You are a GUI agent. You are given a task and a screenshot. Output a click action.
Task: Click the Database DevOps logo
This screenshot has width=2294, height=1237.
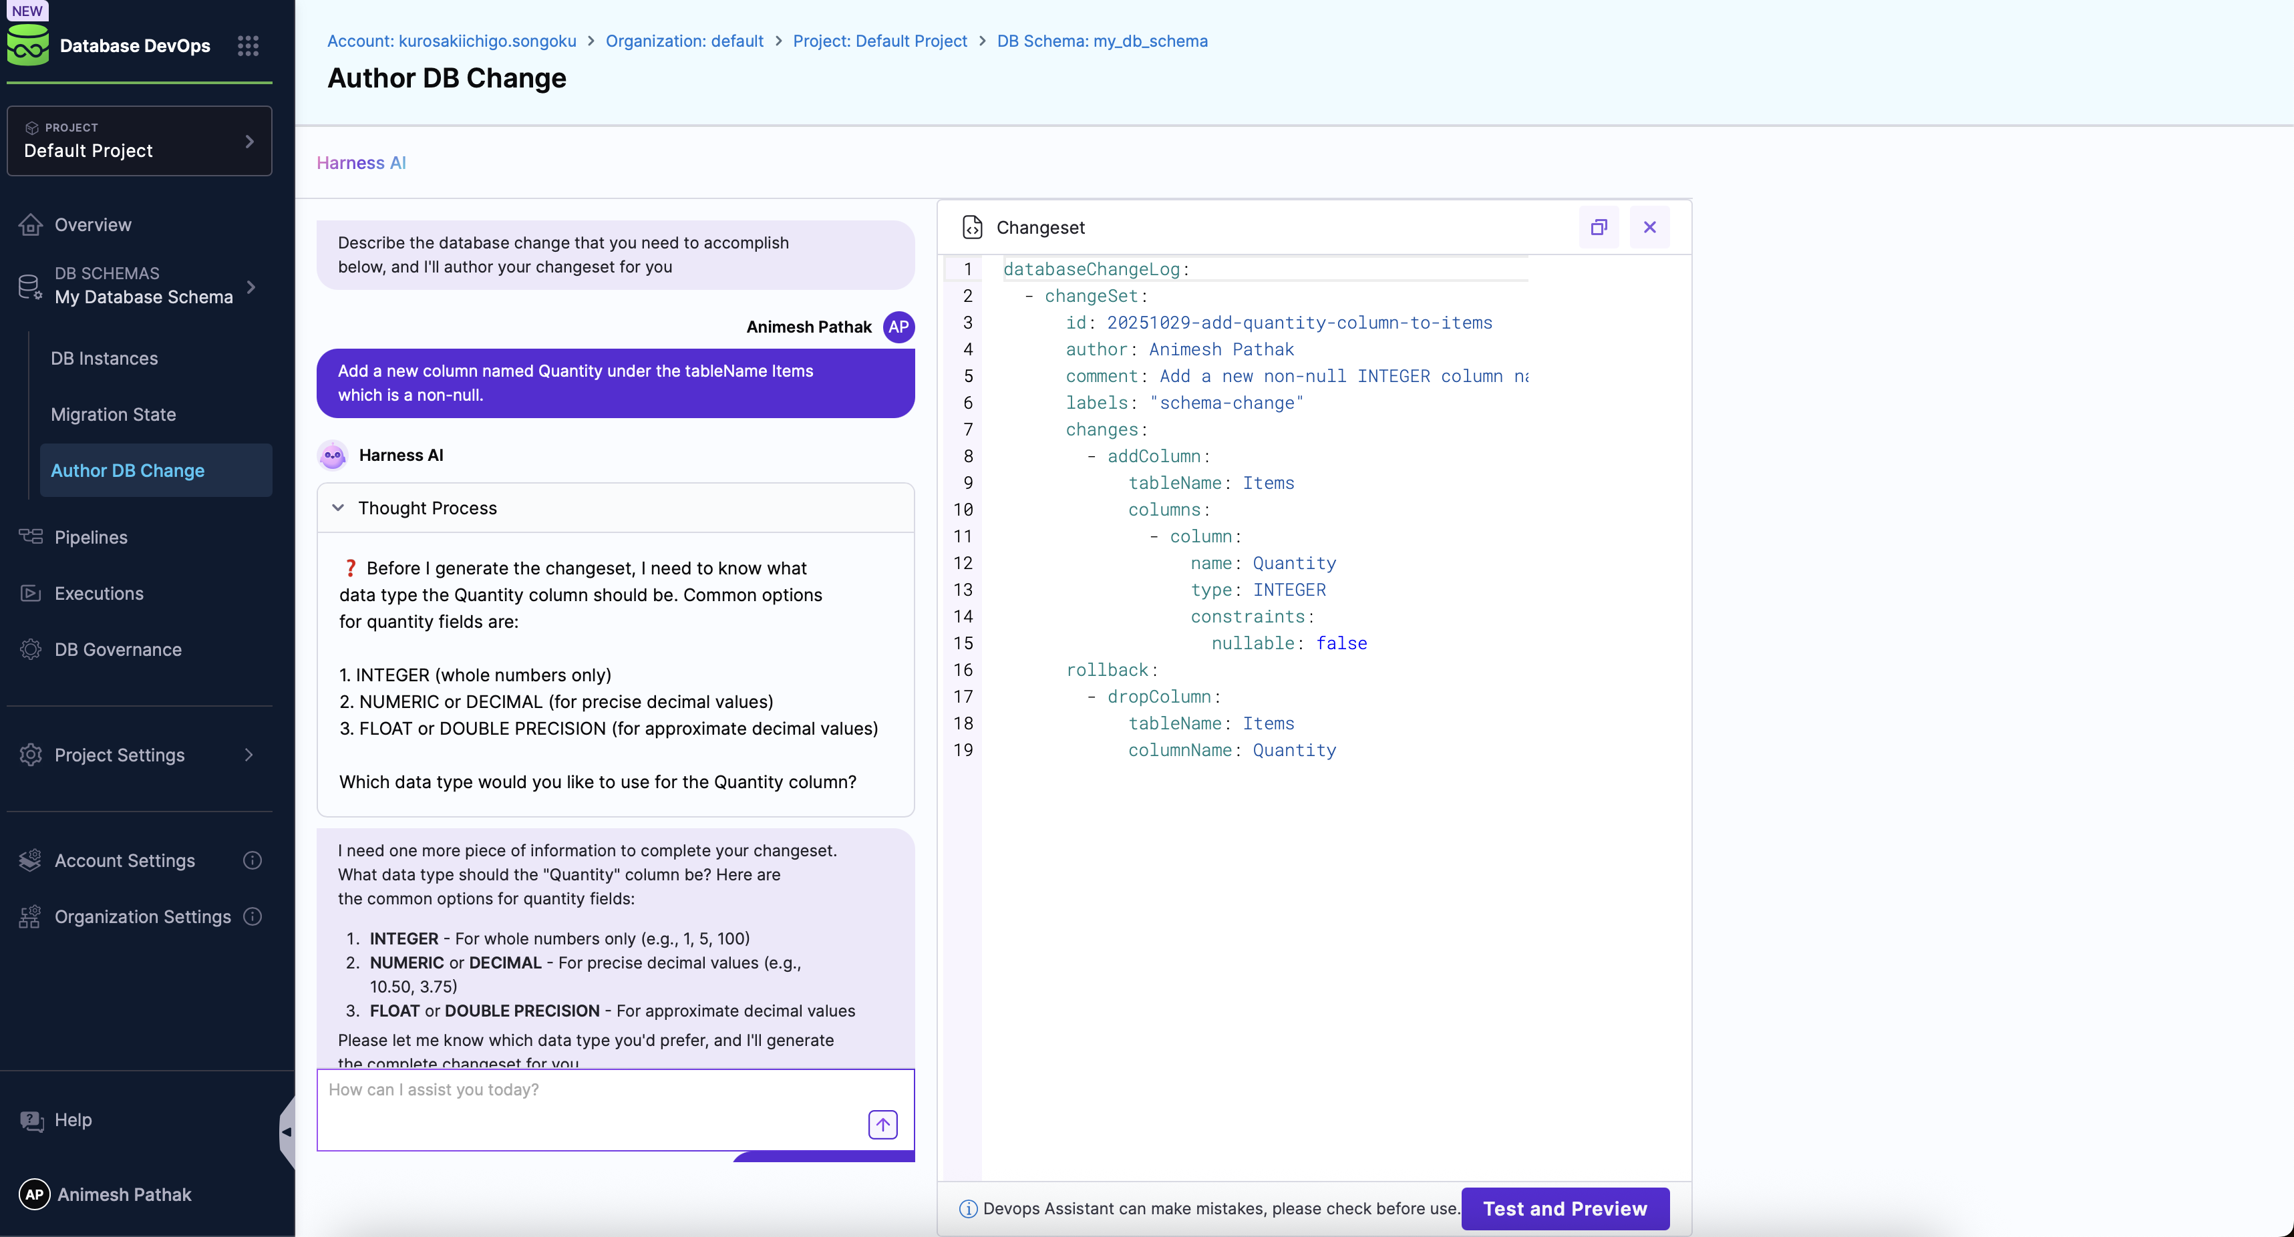27,45
